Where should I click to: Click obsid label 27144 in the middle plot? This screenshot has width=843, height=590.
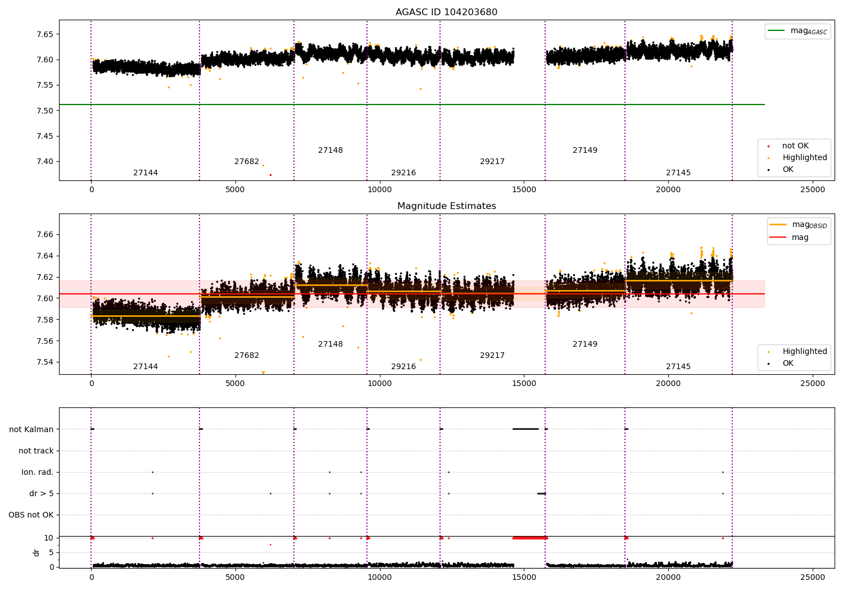pos(146,367)
